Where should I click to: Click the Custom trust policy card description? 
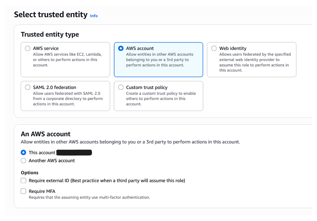[161, 99]
